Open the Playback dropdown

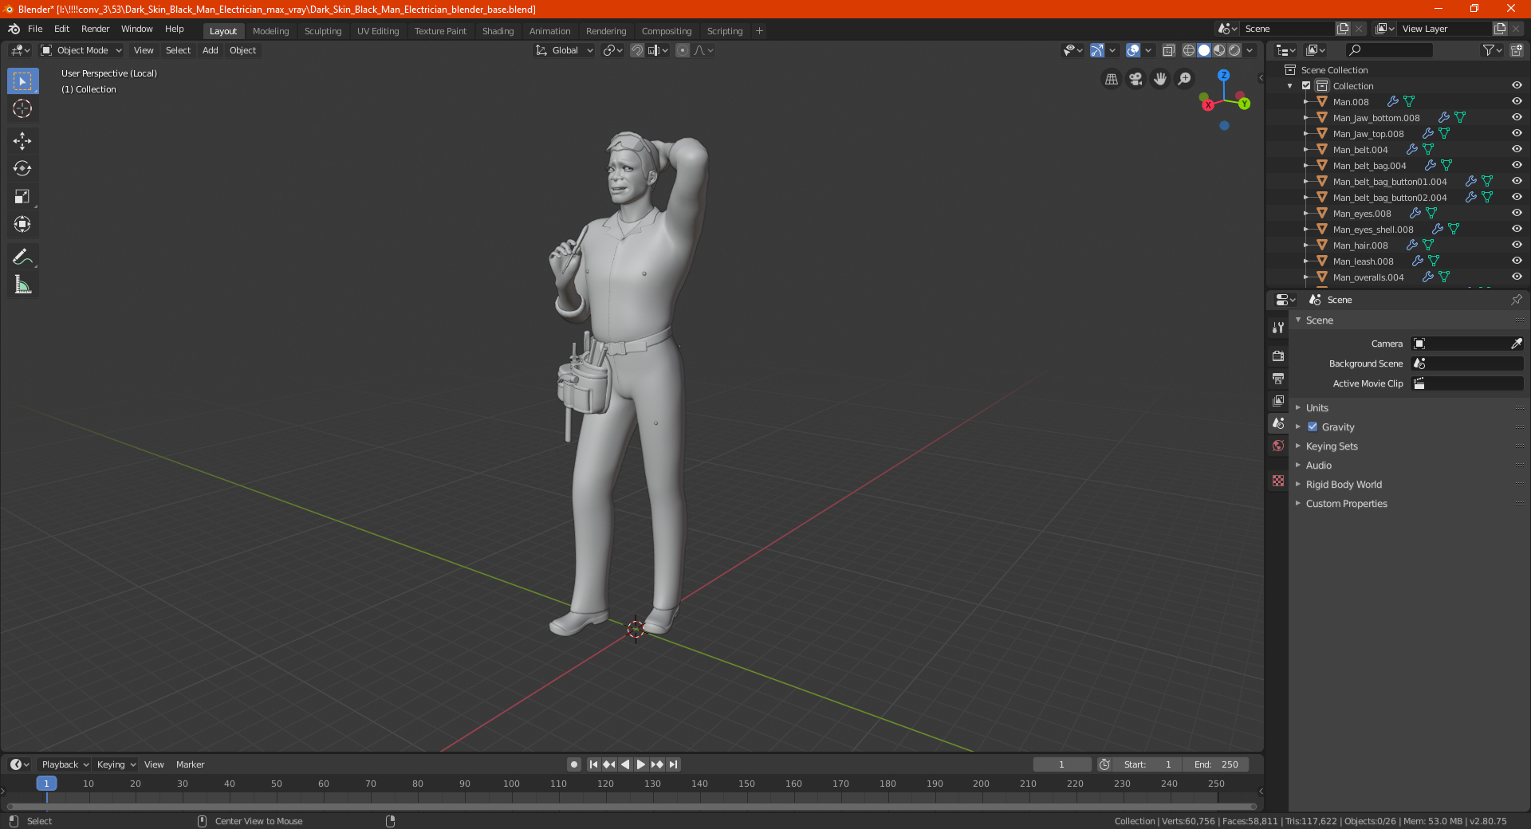[65, 764]
